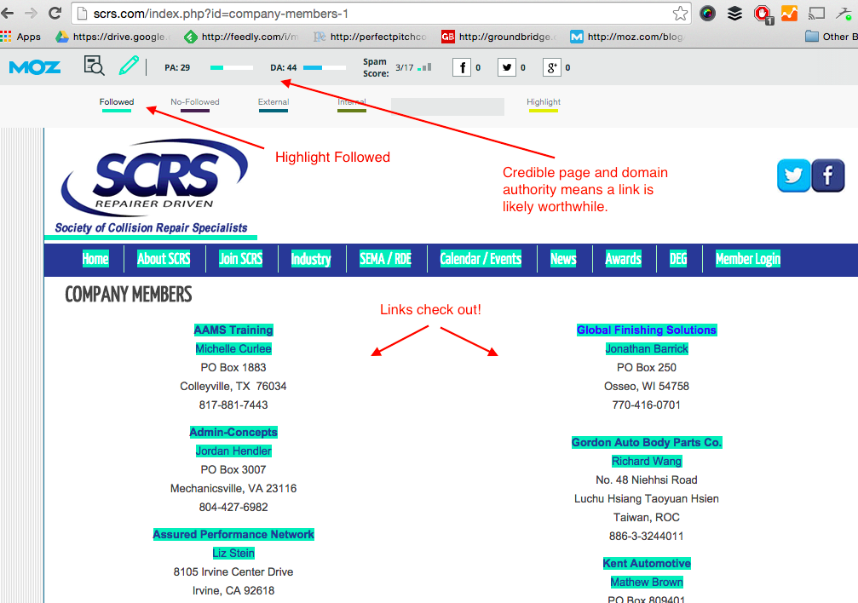Click the Liz Stein contact link
This screenshot has height=603, width=858.
pos(233,554)
